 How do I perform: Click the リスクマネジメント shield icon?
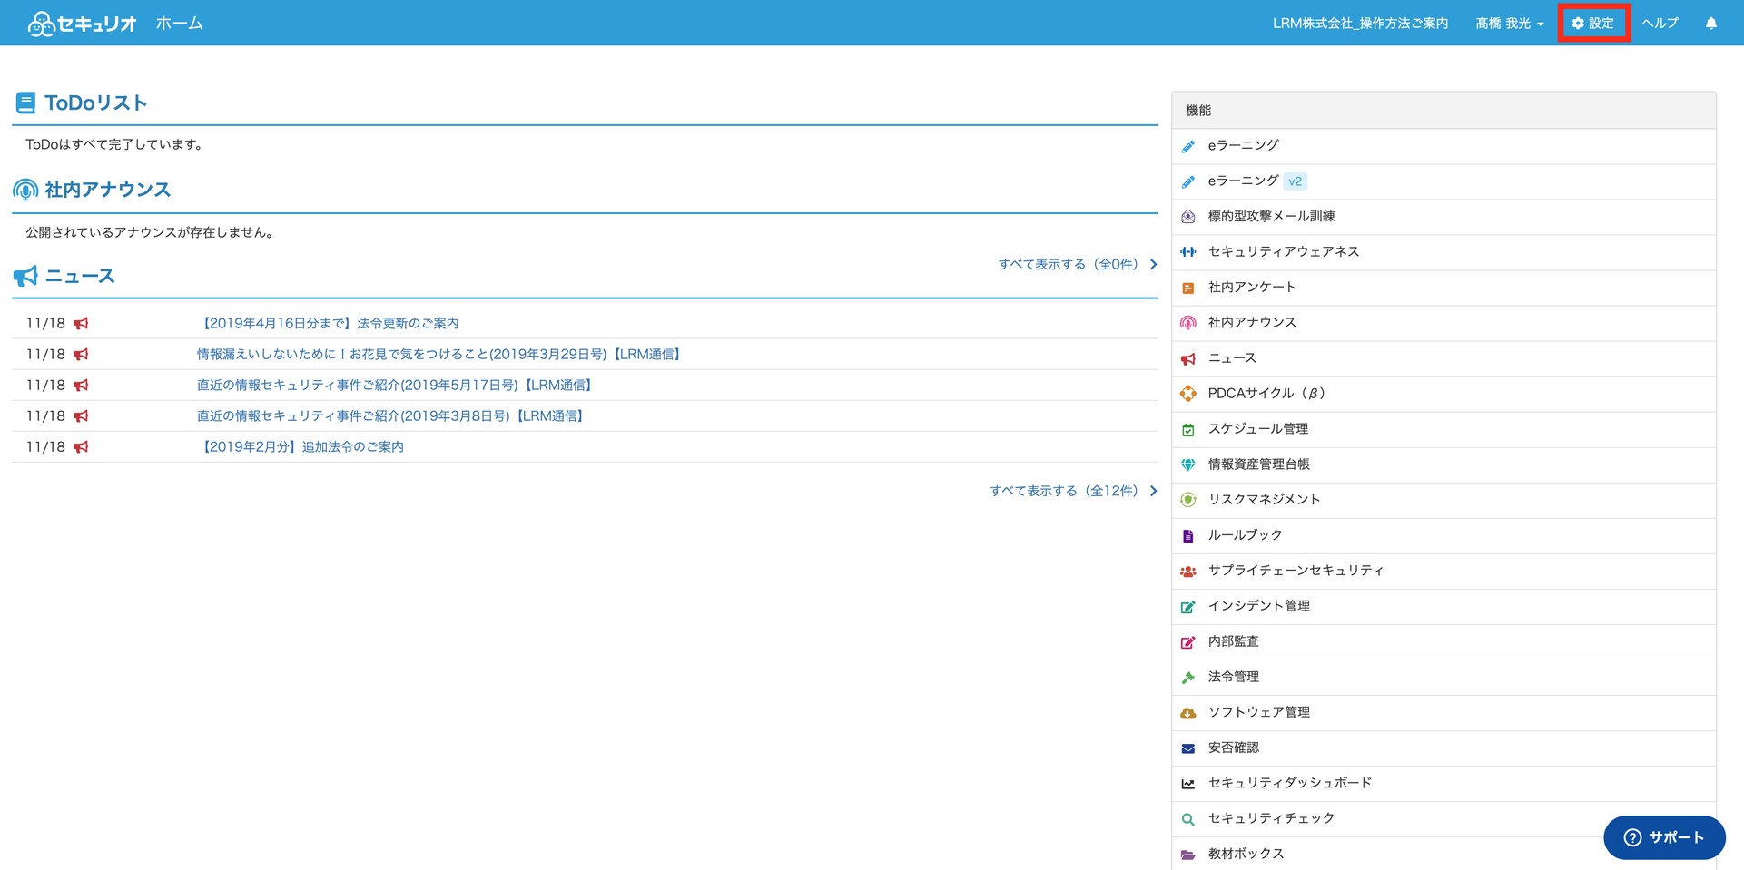pyautogui.click(x=1187, y=500)
